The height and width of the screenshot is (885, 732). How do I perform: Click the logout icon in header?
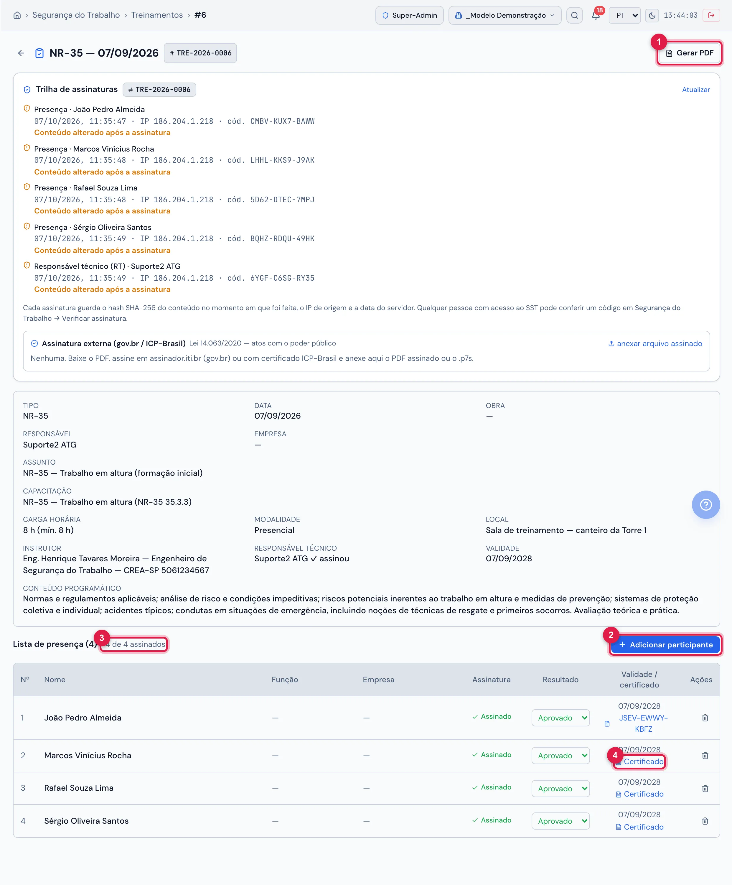click(711, 16)
